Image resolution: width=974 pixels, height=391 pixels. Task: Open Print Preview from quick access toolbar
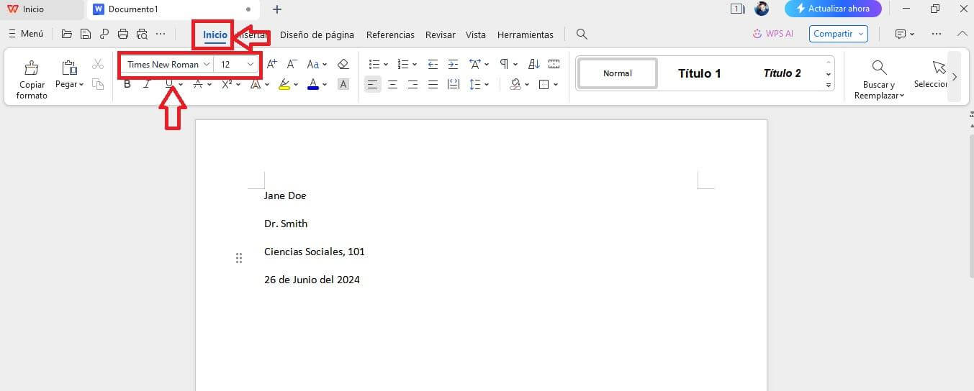142,34
